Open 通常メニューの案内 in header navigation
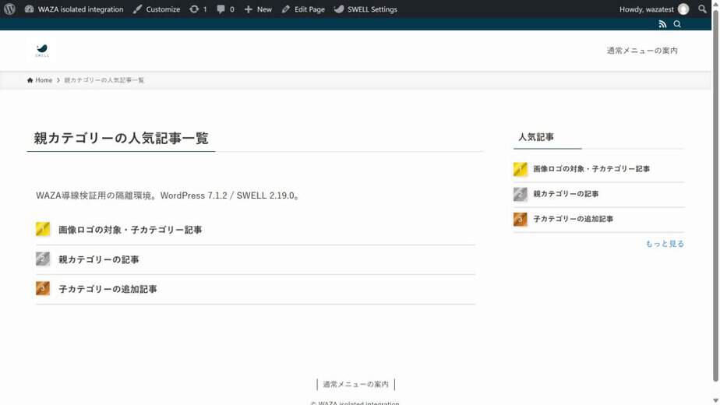The image size is (720, 405). pyautogui.click(x=642, y=51)
